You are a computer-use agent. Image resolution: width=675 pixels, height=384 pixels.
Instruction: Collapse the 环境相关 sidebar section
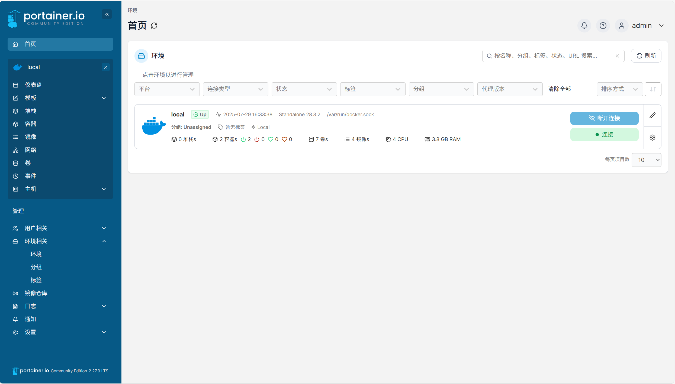click(x=104, y=241)
